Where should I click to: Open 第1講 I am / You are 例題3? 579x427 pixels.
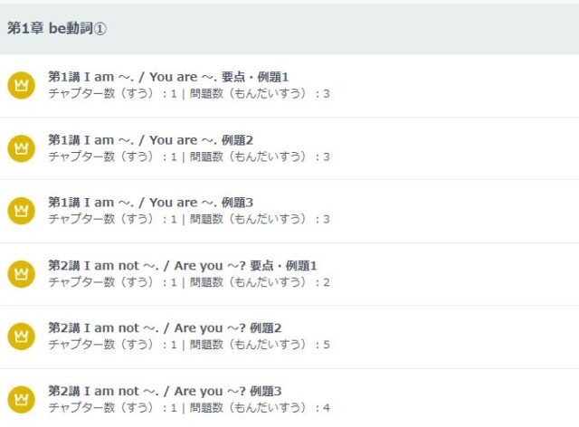[150, 203]
